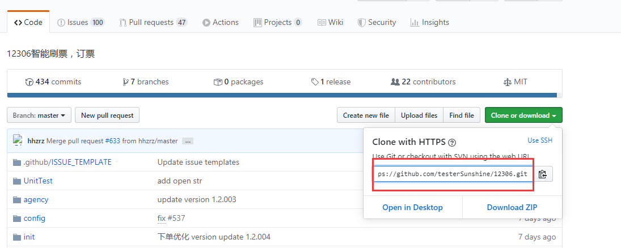Click the Pull requests tab icon
Viewport: 621px width, 248px height.
tap(123, 23)
